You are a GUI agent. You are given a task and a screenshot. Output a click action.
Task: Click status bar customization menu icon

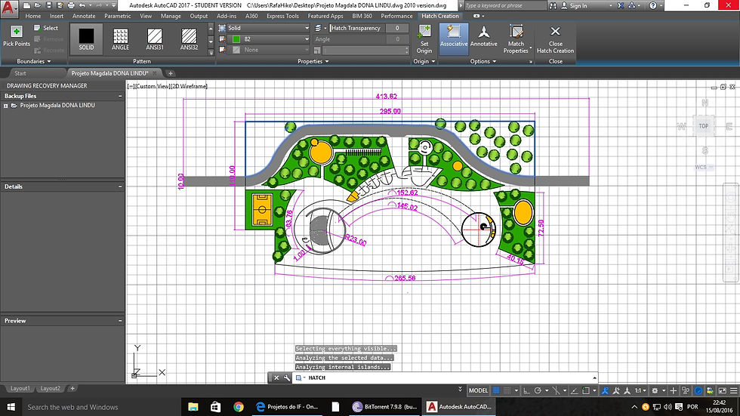[733, 390]
